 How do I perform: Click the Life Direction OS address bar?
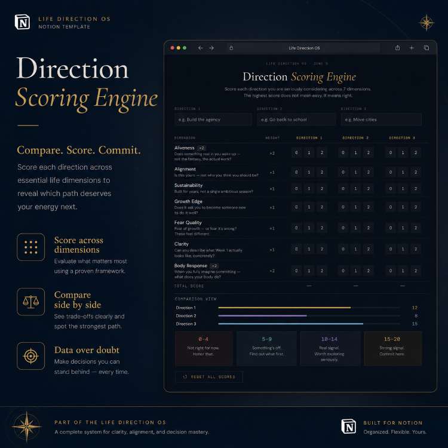tap(304, 48)
